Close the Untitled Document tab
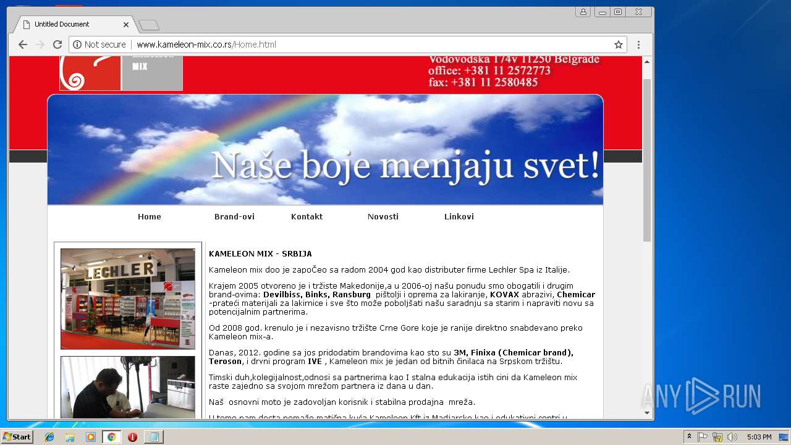Viewport: 791px width, 445px height. point(126,25)
